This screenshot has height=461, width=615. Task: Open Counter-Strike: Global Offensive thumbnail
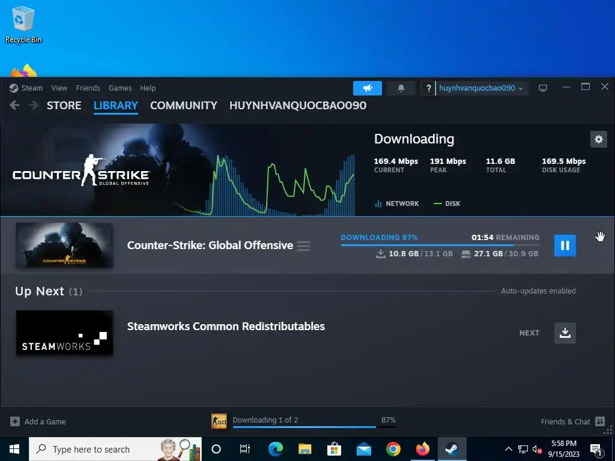(x=64, y=246)
